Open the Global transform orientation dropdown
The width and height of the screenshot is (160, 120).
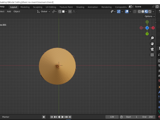44,11
